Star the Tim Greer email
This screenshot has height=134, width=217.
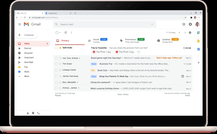60,64
